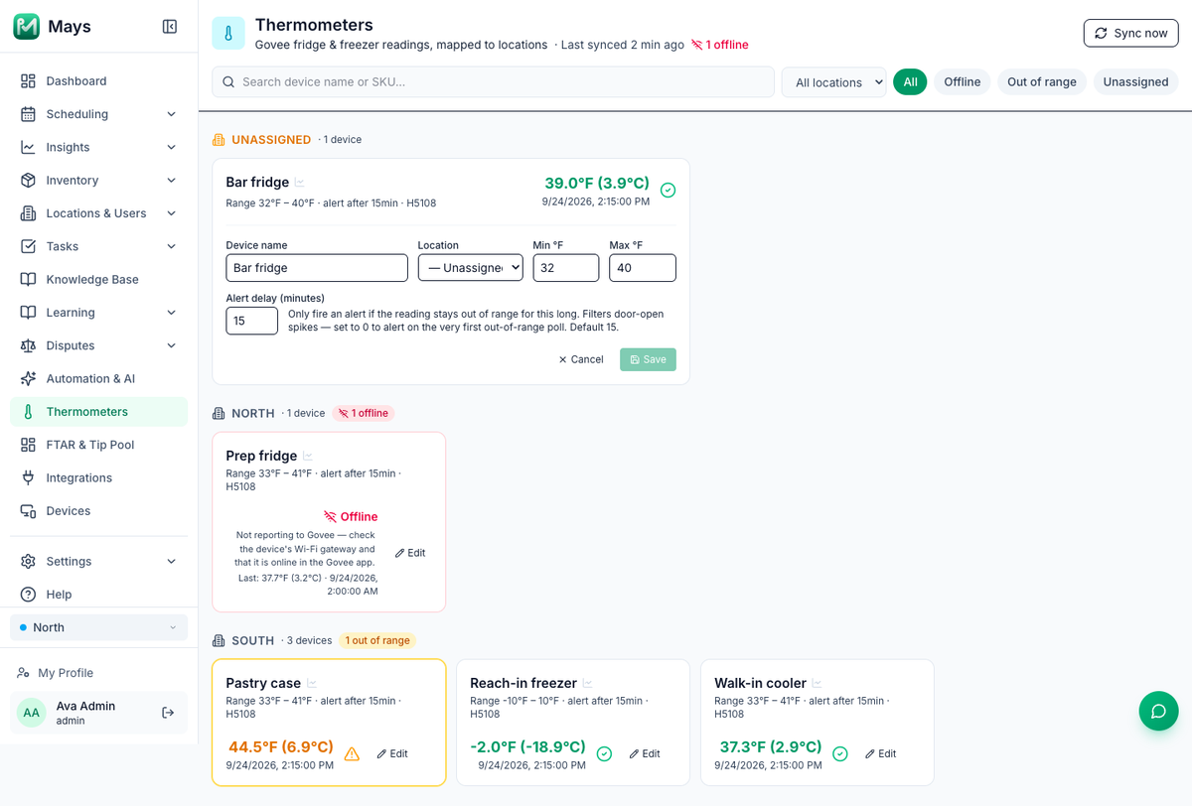Open Knowledge Base page
1192x806 pixels.
[x=98, y=280]
